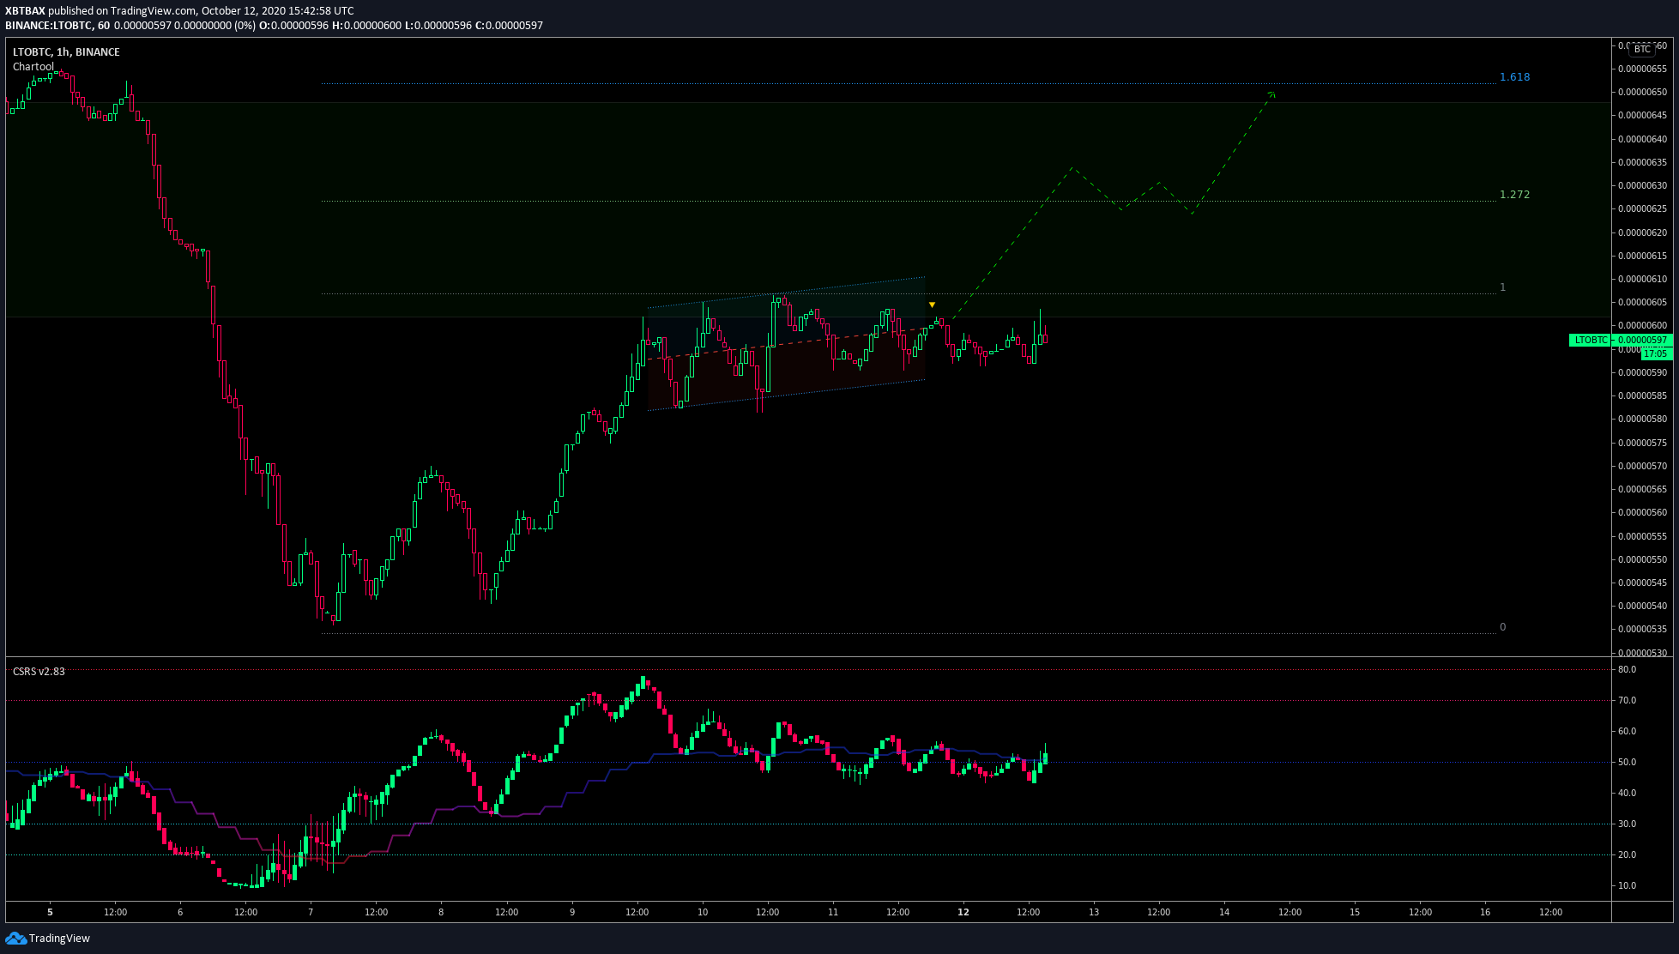
Task: Click the 1.272 Fibonacci level label
Action: 1514,194
